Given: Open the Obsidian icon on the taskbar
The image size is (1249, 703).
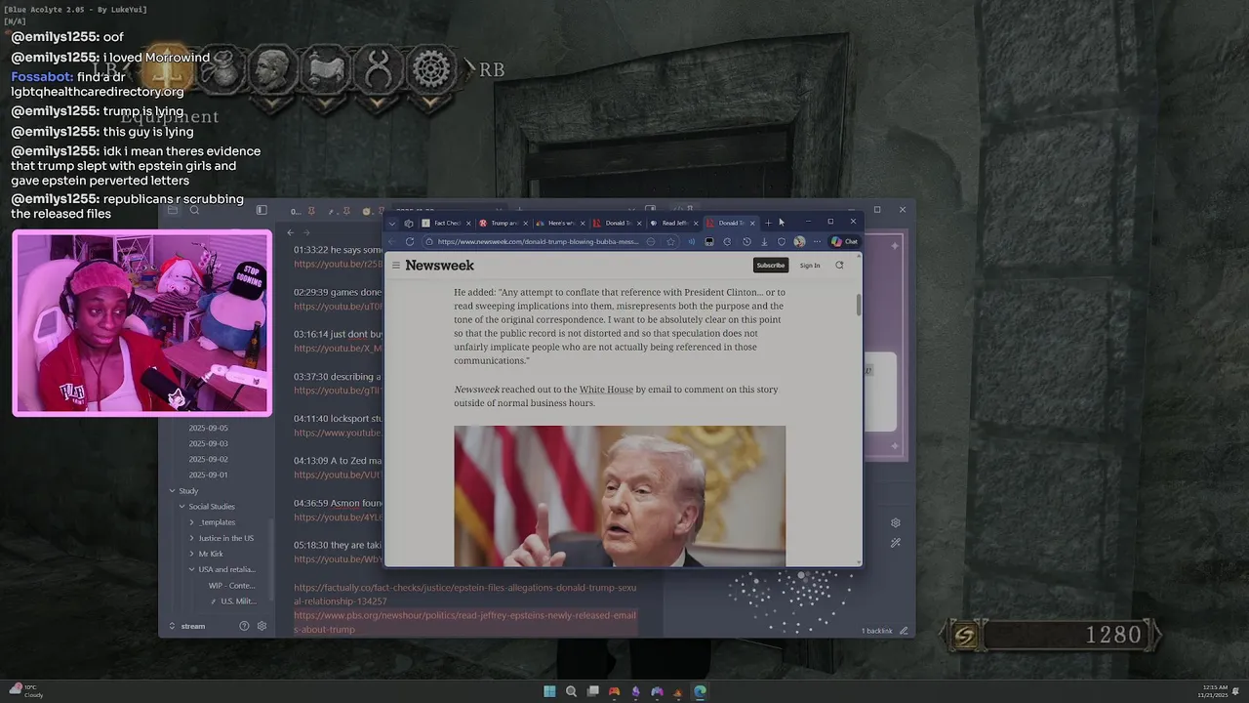Looking at the screenshot, I should coord(635,691).
